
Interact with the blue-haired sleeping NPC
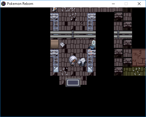pos(91,48)
